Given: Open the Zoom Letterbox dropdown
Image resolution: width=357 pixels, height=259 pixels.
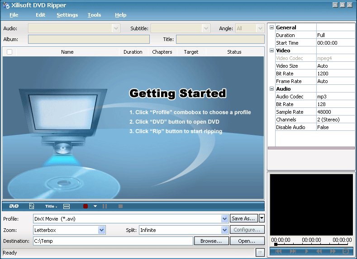Looking at the screenshot, I should 102,230.
